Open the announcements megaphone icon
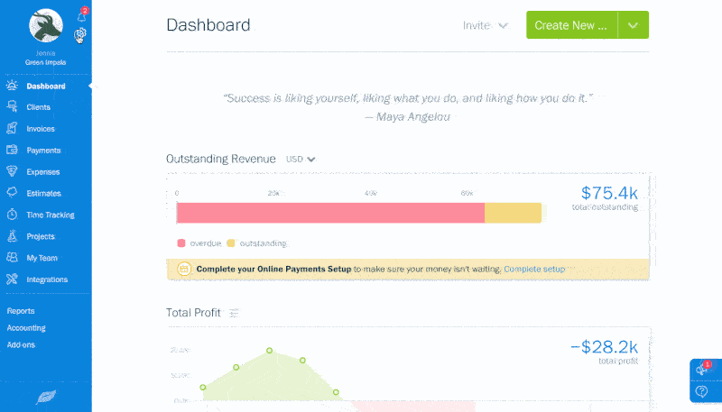This screenshot has height=412, width=722. click(701, 370)
